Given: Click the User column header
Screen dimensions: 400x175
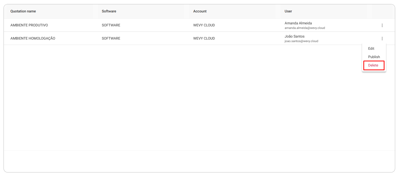Looking at the screenshot, I should click(x=288, y=11).
